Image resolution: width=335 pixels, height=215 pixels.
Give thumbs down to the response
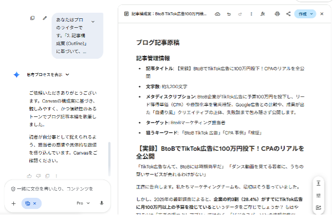point(38,176)
